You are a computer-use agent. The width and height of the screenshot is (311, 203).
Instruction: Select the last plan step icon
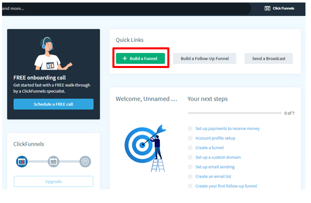click(85, 162)
